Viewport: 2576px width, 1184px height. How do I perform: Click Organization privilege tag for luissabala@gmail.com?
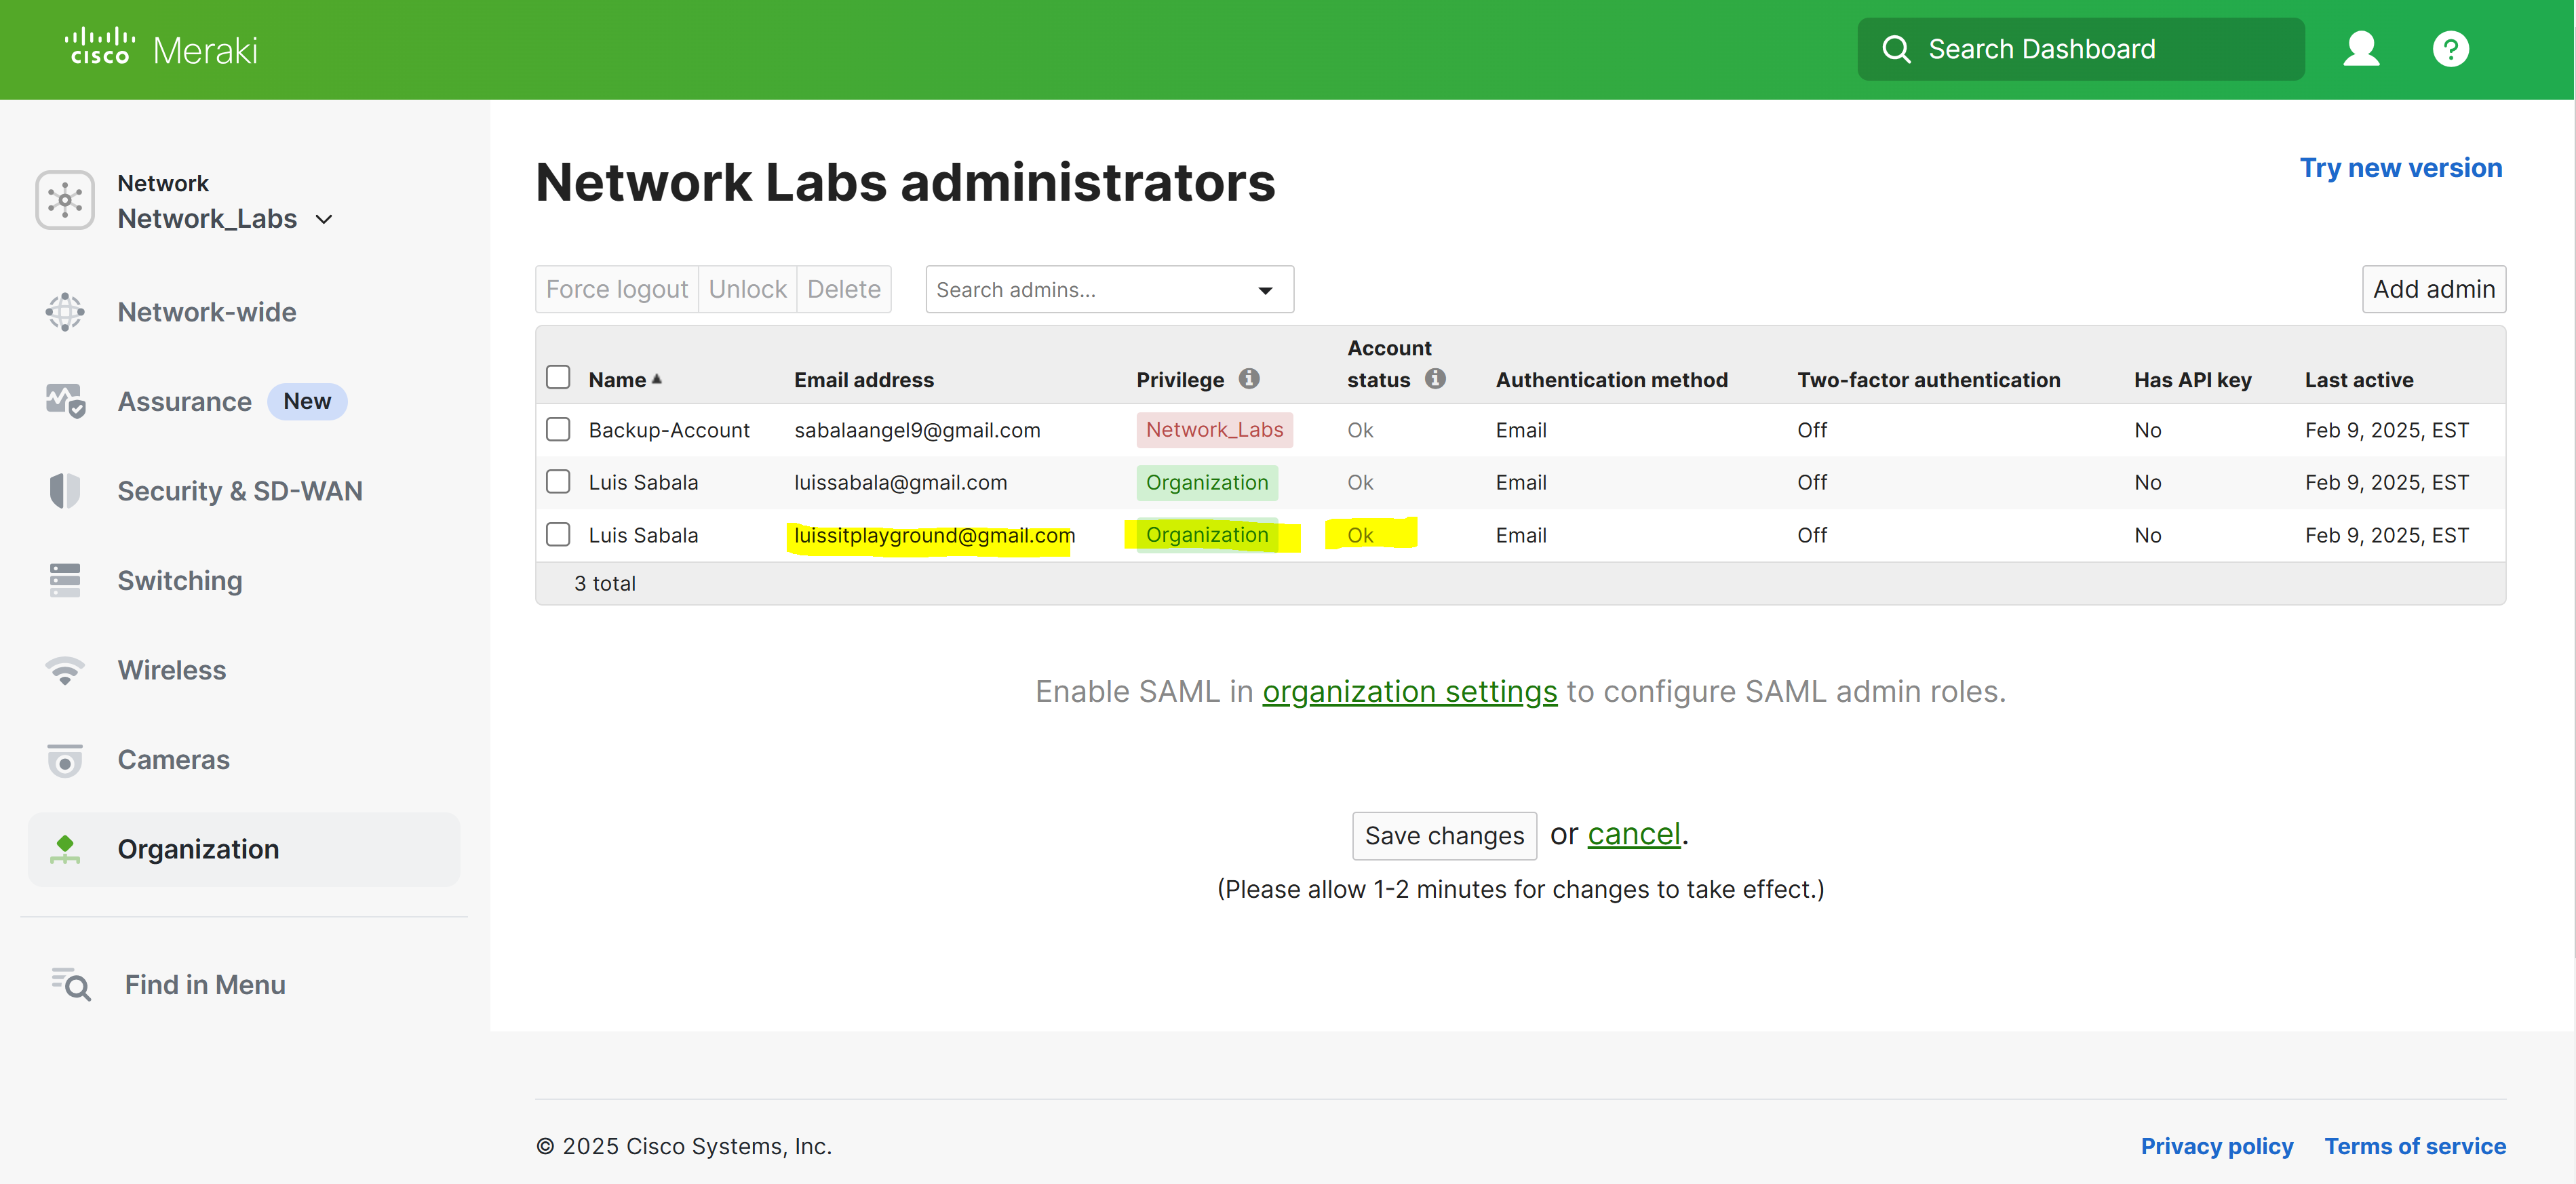tap(1207, 482)
